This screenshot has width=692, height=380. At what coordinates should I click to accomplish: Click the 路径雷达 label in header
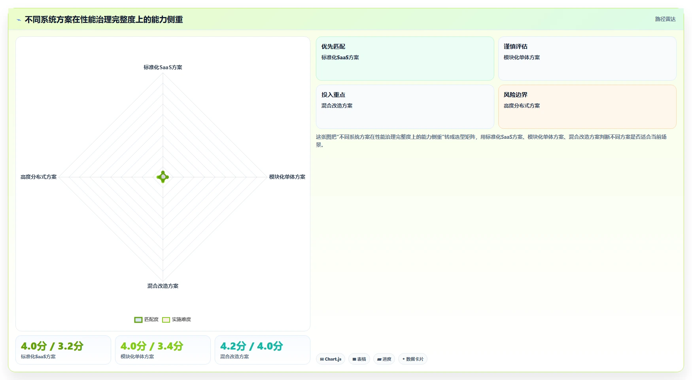coord(665,19)
